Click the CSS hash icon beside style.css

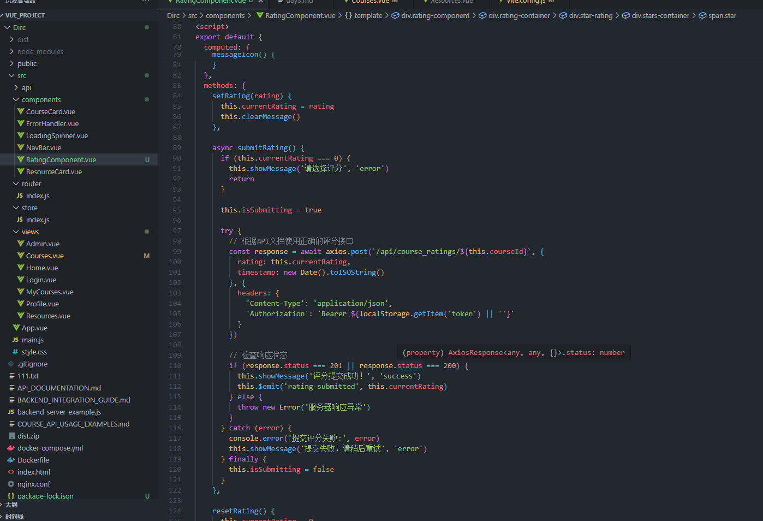coord(15,352)
